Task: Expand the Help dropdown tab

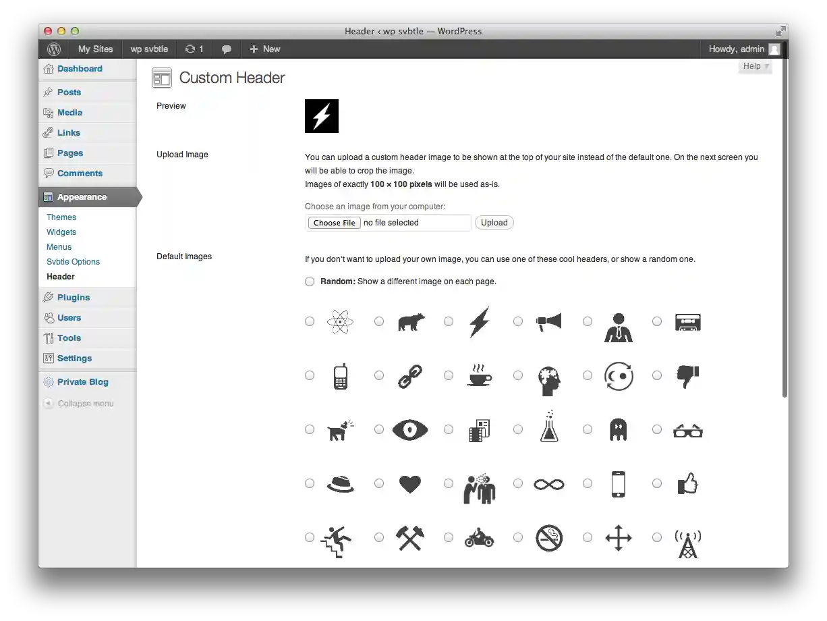Action: (x=755, y=66)
